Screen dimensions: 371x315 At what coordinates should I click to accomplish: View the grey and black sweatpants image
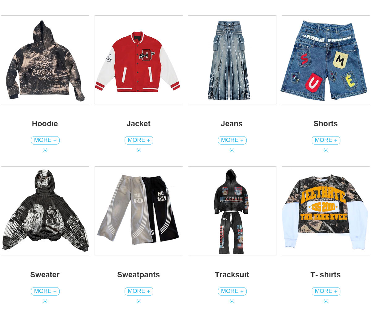139,211
